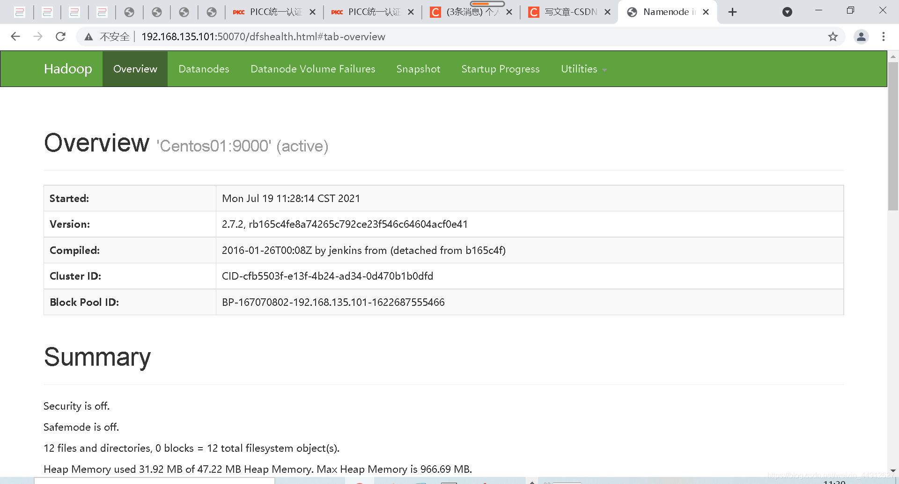Select the fourth pinned globe-icon tab
This screenshot has width=899, height=484.
click(212, 12)
